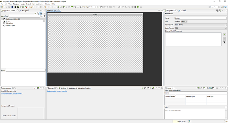Image resolution: width=228 pixels, height=123 pixels.
Task: Click the zoom out magnifier icon
Action: pyautogui.click(x=87, y=7)
